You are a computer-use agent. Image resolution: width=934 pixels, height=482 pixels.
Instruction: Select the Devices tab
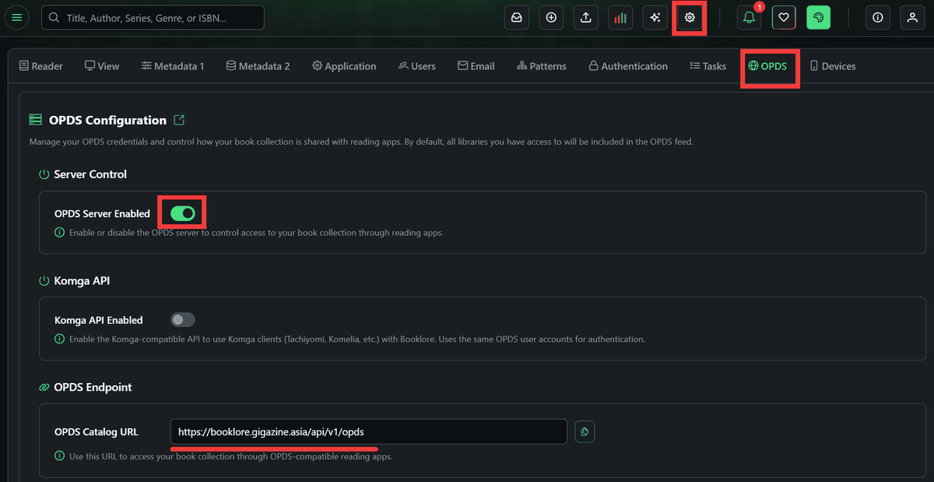[x=832, y=66]
